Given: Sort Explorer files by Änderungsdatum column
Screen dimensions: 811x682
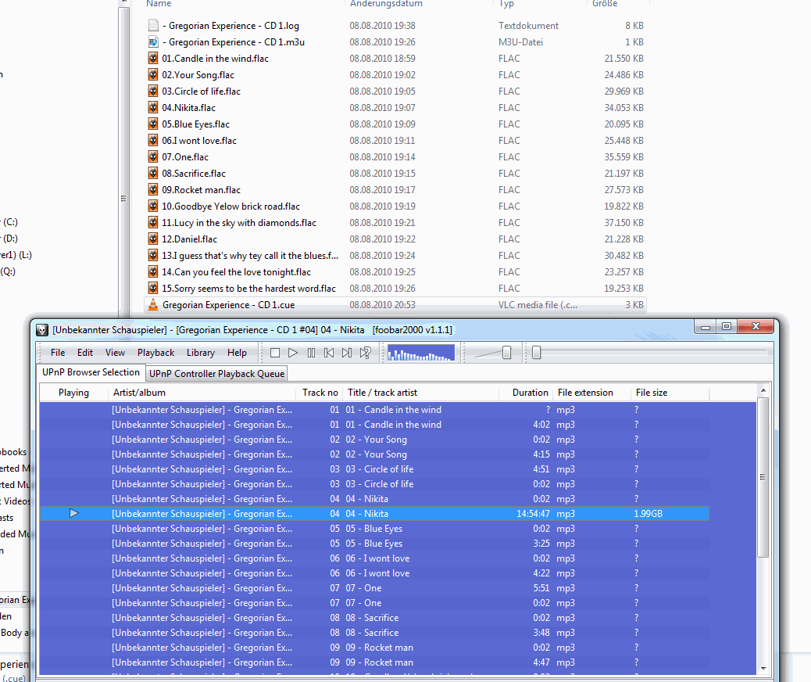Looking at the screenshot, I should click(386, 4).
